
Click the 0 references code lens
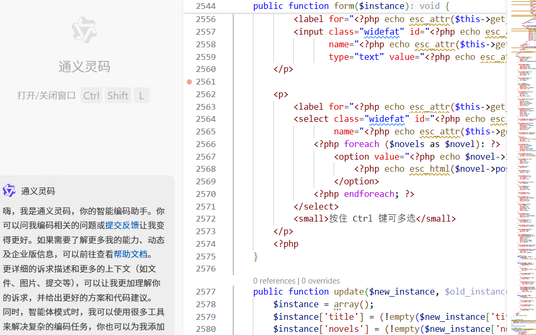point(274,281)
